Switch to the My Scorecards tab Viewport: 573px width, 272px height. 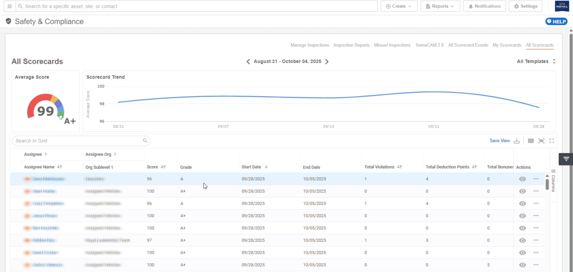507,45
